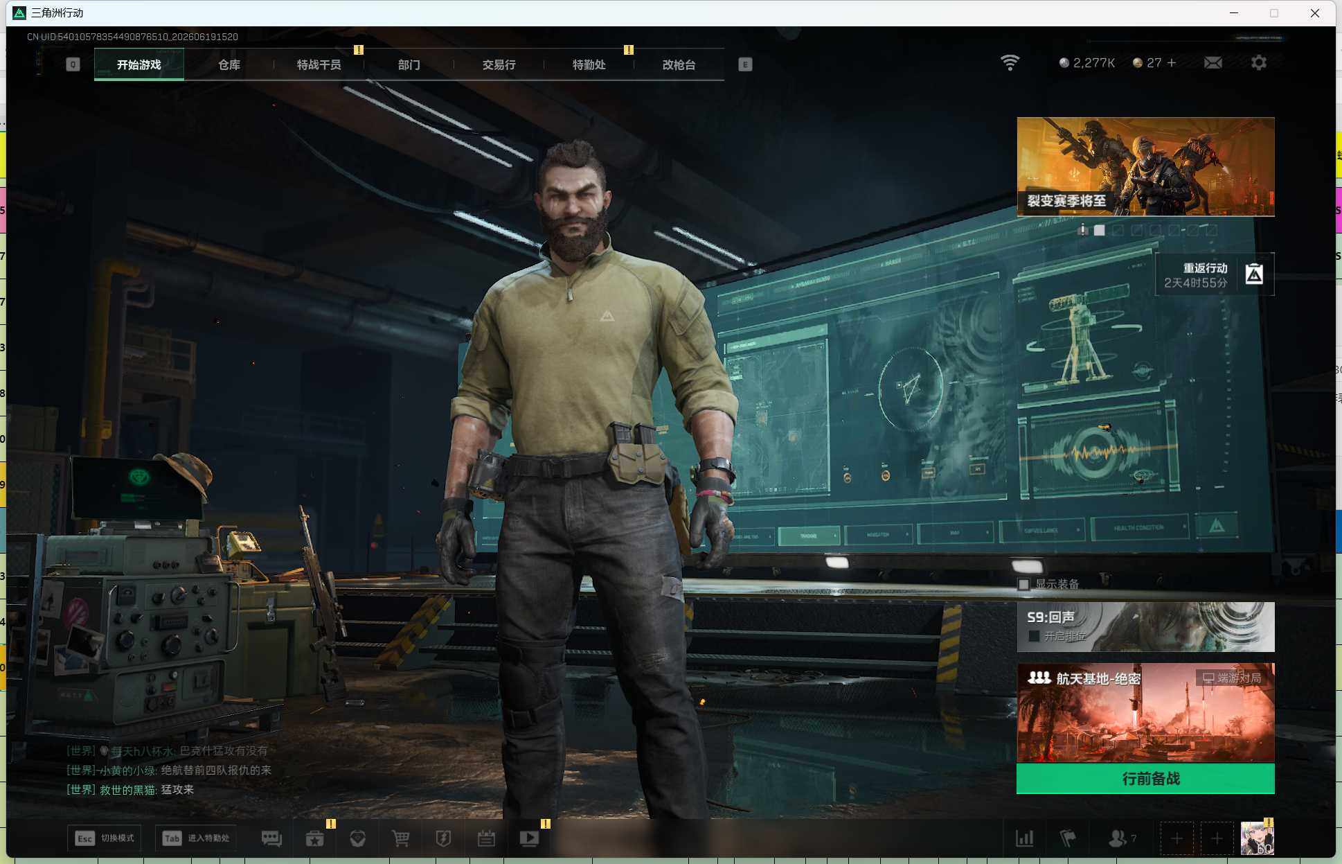The height and width of the screenshot is (864, 1342).
Task: Toggle the 开启排位 checkbox
Action: point(1034,636)
